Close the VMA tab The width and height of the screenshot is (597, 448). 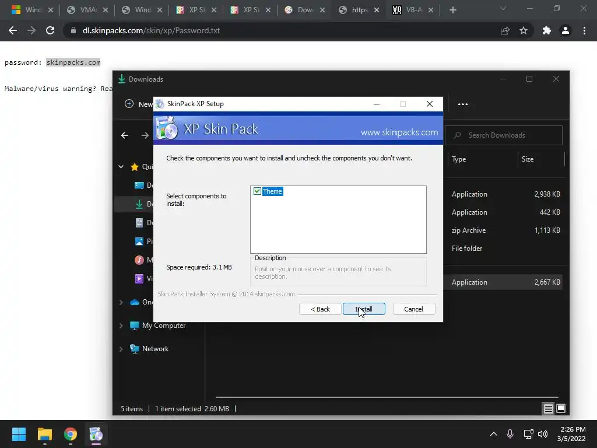click(106, 10)
